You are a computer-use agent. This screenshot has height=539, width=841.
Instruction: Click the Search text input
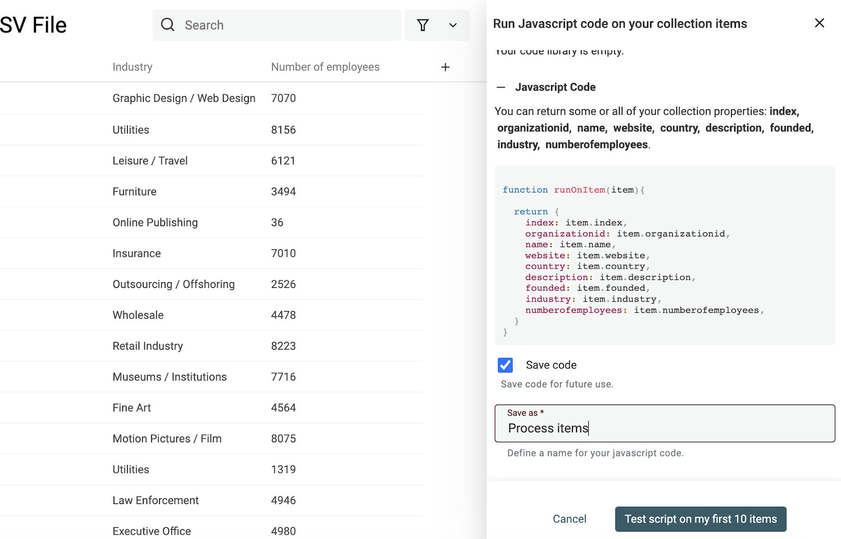pyautogui.click(x=263, y=25)
